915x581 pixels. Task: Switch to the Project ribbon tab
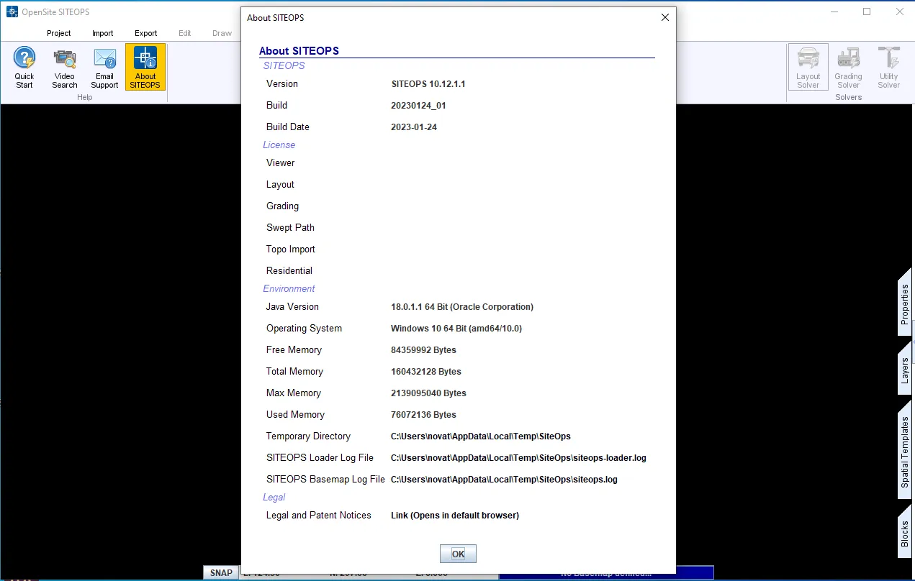[59, 33]
